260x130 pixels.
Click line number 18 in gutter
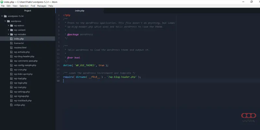[58, 81]
